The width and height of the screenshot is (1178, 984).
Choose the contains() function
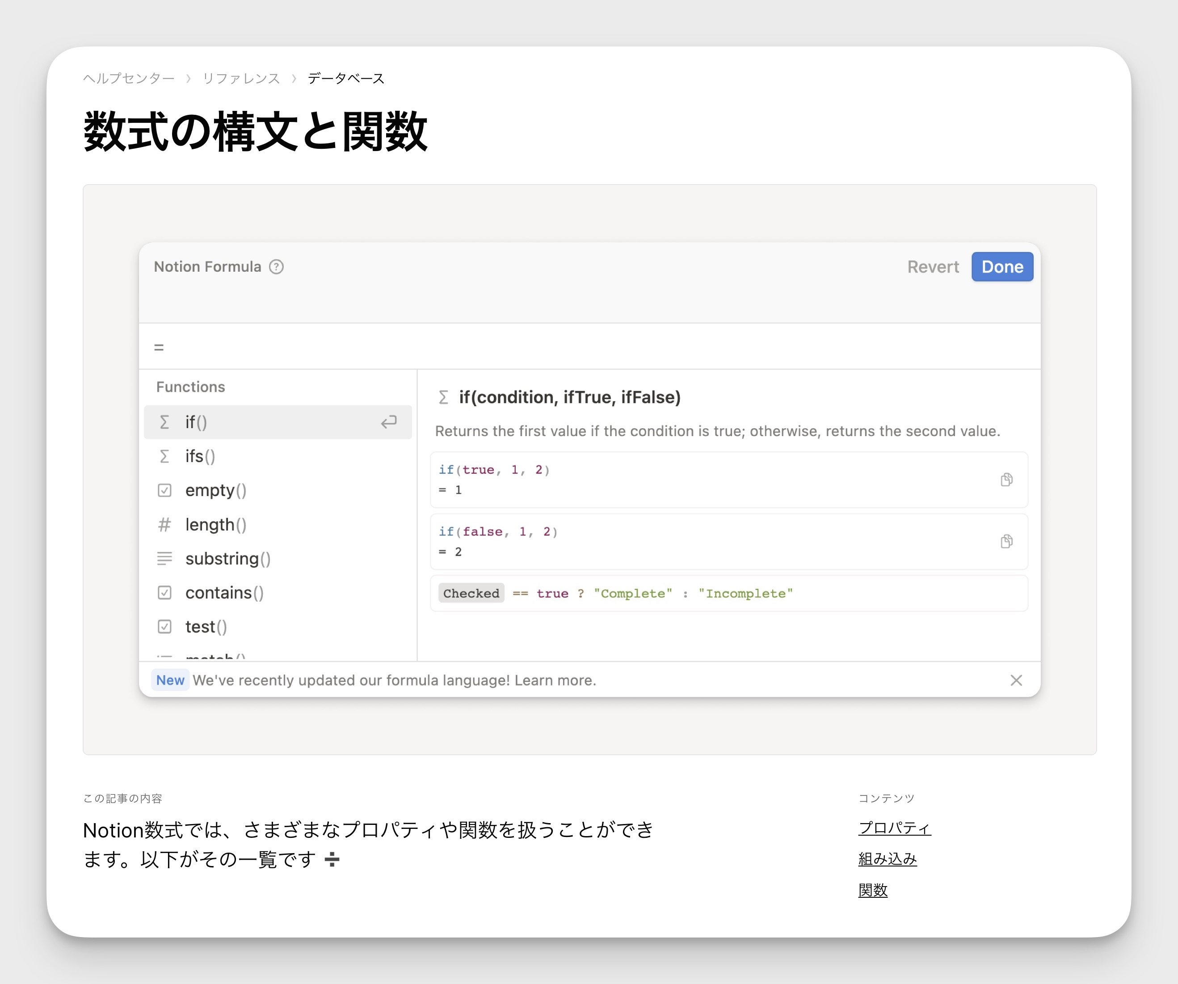[278, 593]
